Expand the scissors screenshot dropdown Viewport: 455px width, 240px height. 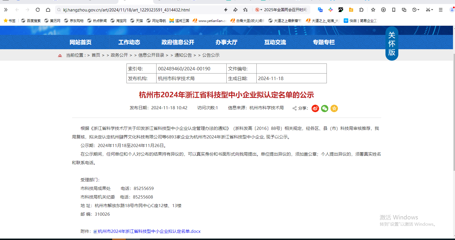tap(429, 10)
